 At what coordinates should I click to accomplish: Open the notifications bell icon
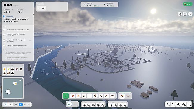click(x=190, y=14)
